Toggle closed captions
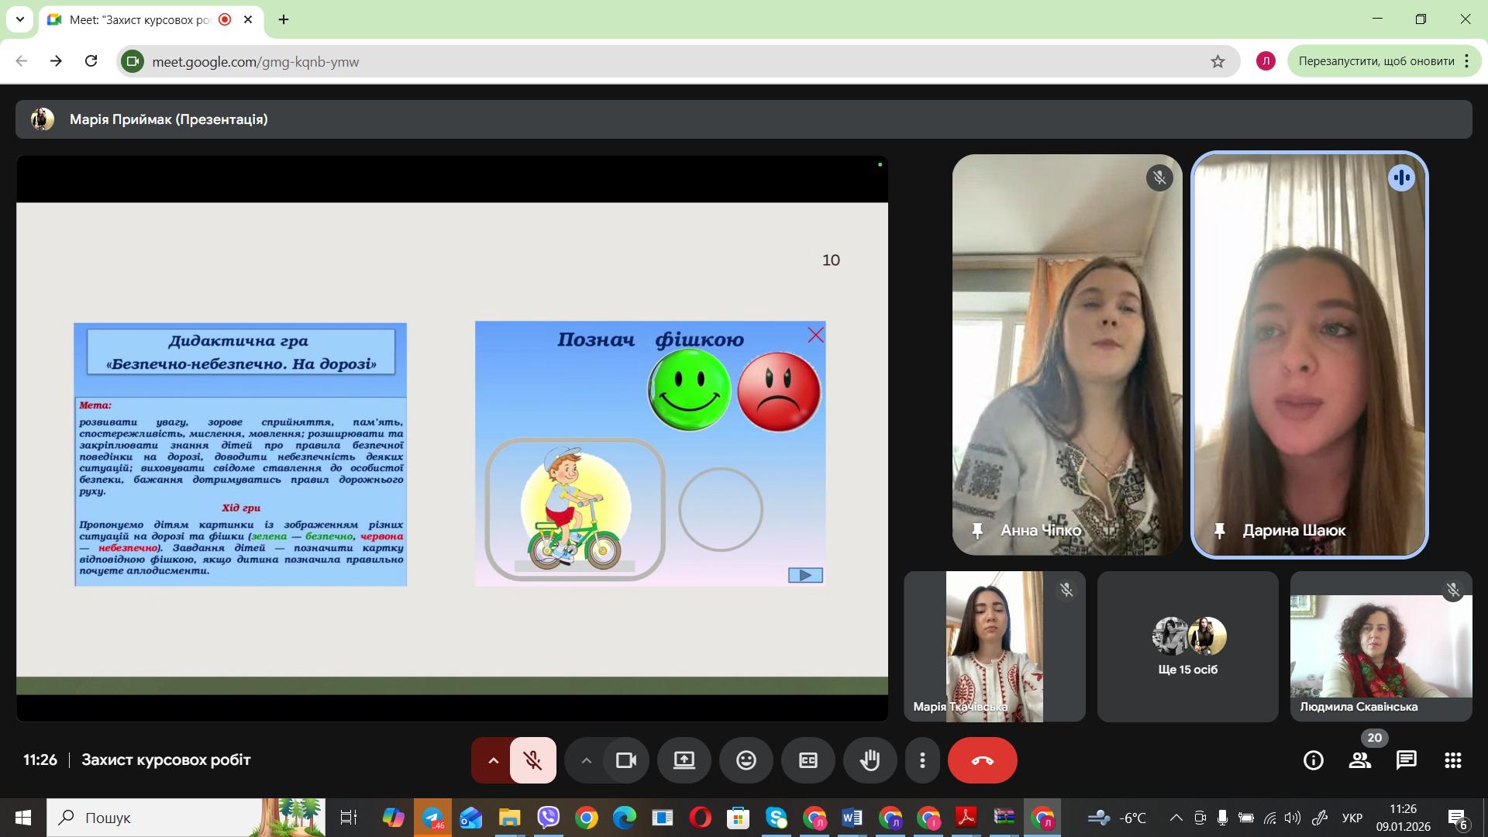 808,760
